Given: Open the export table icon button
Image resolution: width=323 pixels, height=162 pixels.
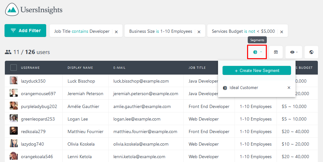Looking at the screenshot, I should tap(276, 52).
